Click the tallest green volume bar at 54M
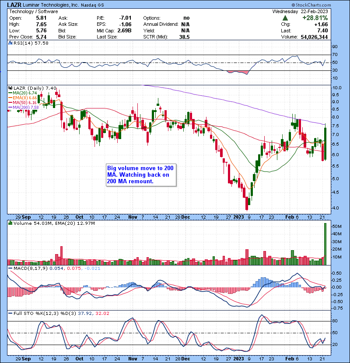350x363 pixels. point(325,244)
